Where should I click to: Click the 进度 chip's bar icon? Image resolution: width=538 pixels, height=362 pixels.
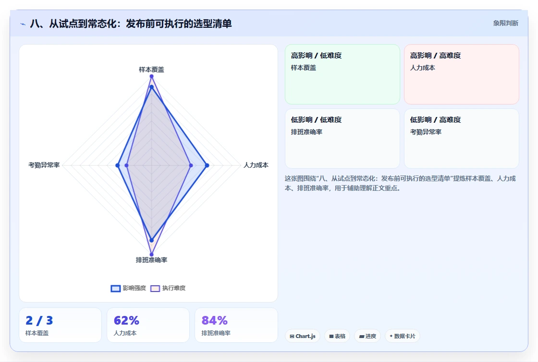click(x=361, y=336)
